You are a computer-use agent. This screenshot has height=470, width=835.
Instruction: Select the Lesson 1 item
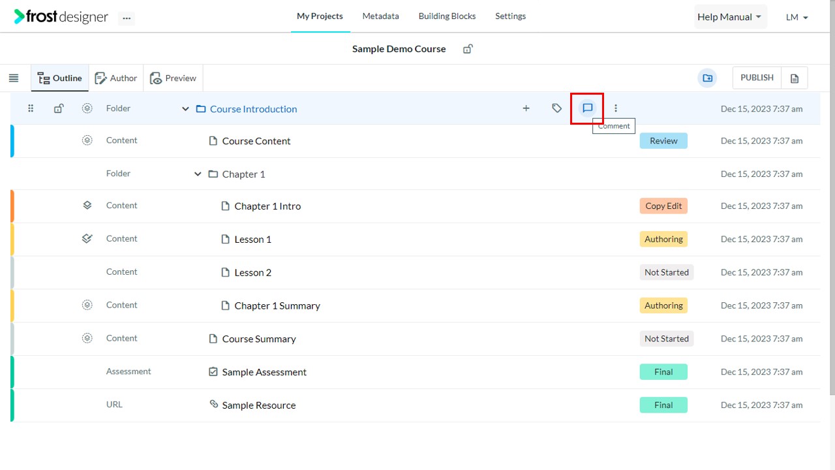pos(252,240)
